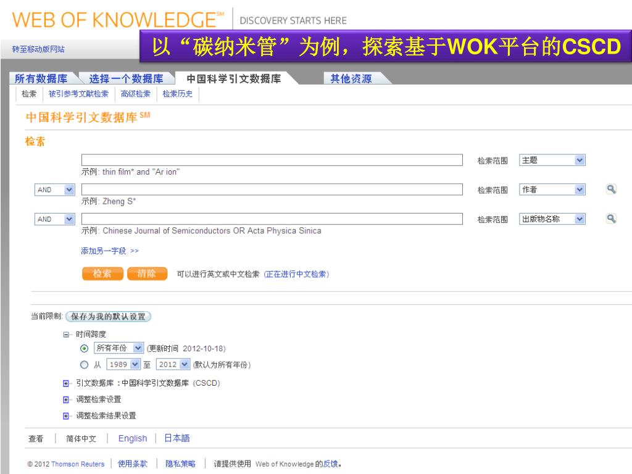Select the 所有年份 radio button
632x474 pixels.
pyautogui.click(x=84, y=348)
